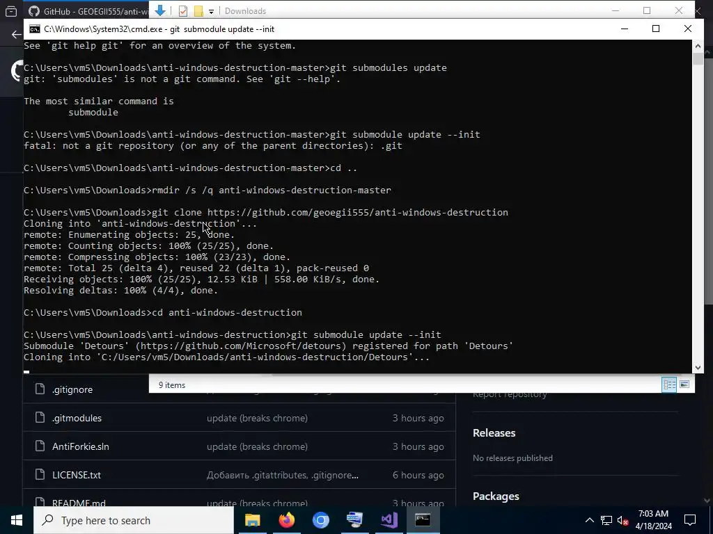Image resolution: width=713 pixels, height=534 pixels.
Task: Click the 'No releases published' text
Action: (x=512, y=458)
